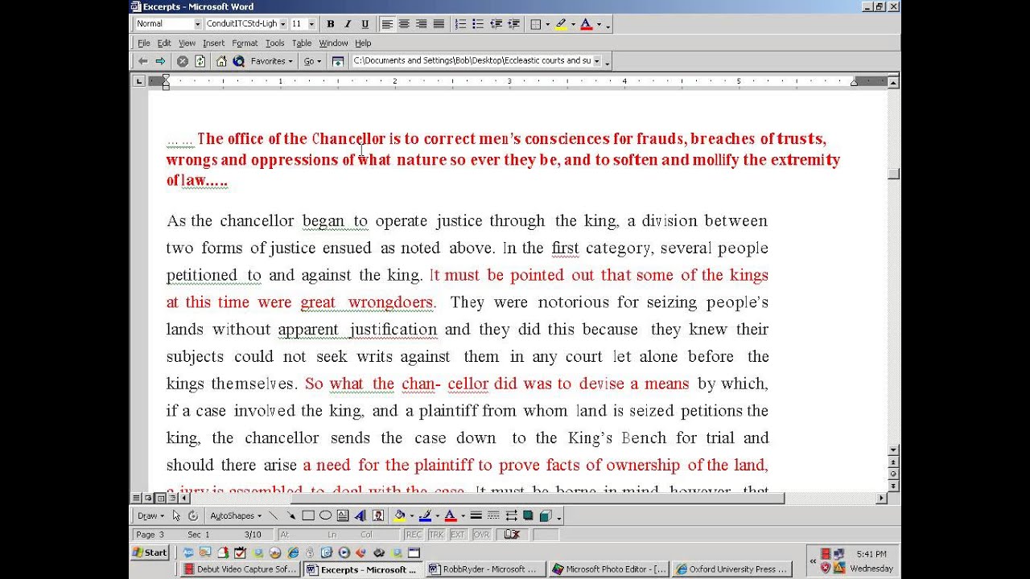
Task: Go to Start Page home icon
Action: [221, 61]
